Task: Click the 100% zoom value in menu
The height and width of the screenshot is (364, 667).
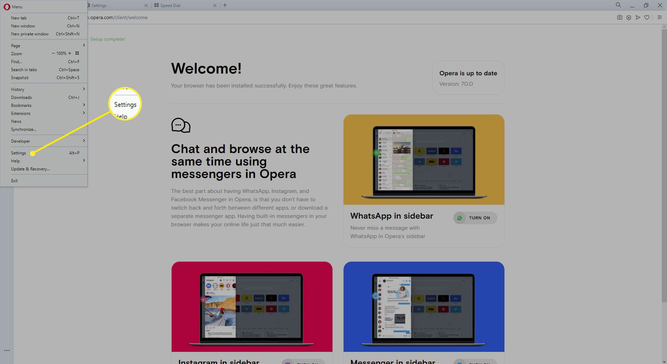Action: point(61,53)
